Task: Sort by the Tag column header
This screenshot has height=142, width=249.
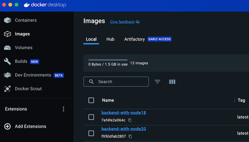Action: 242,100
